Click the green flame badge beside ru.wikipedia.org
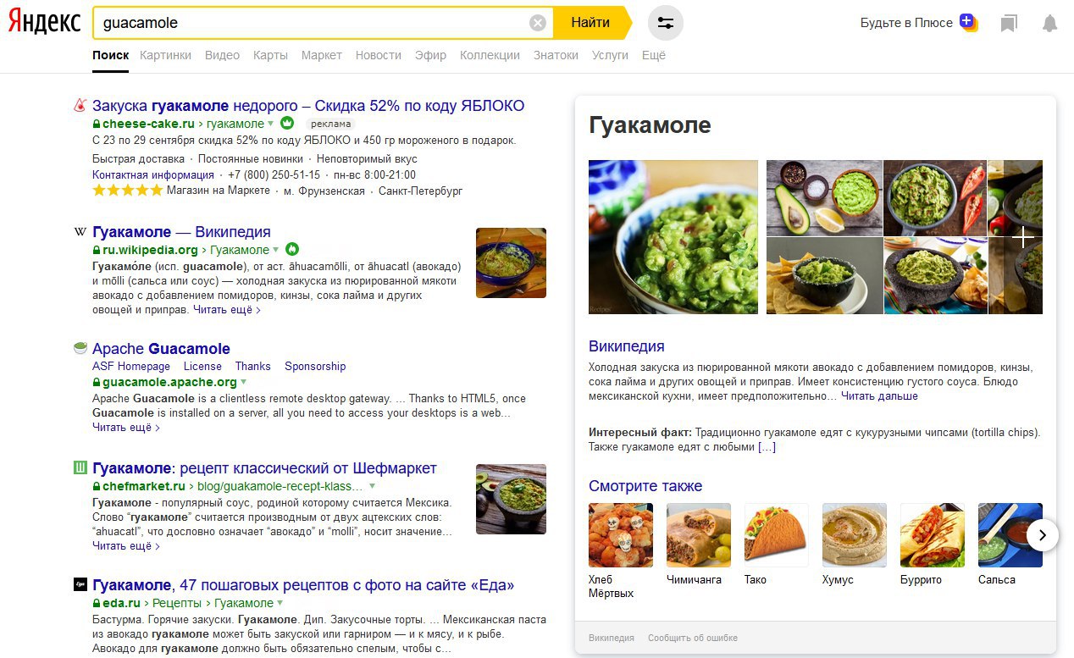This screenshot has width=1074, height=658. [x=292, y=250]
